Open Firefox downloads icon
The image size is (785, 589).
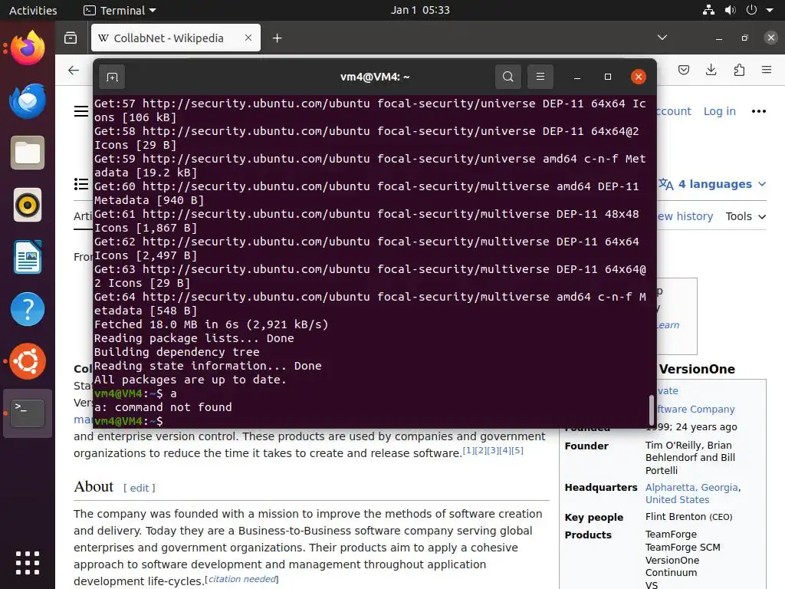click(711, 70)
